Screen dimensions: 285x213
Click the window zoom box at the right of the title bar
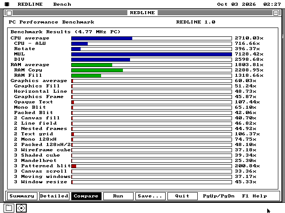pyautogui.click(x=276, y=13)
